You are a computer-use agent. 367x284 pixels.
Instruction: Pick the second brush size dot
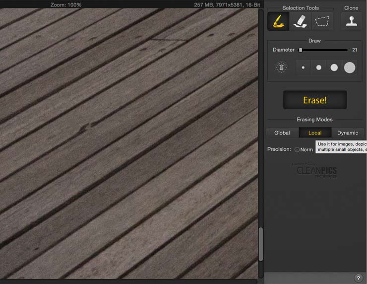point(318,68)
